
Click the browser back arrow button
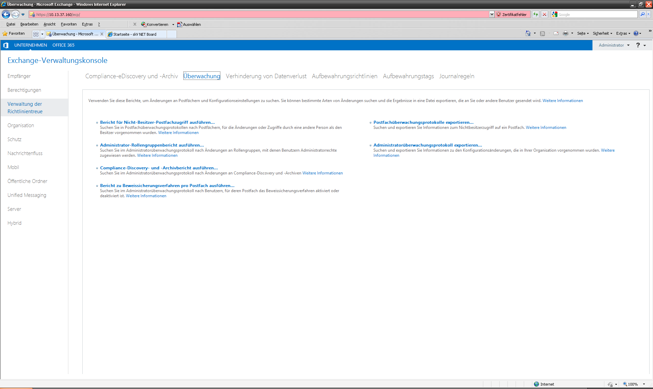[x=6, y=14]
